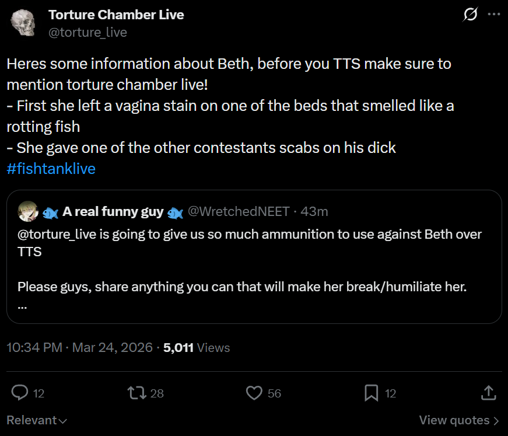Click the post timestamp 10:34 PM

[34, 348]
